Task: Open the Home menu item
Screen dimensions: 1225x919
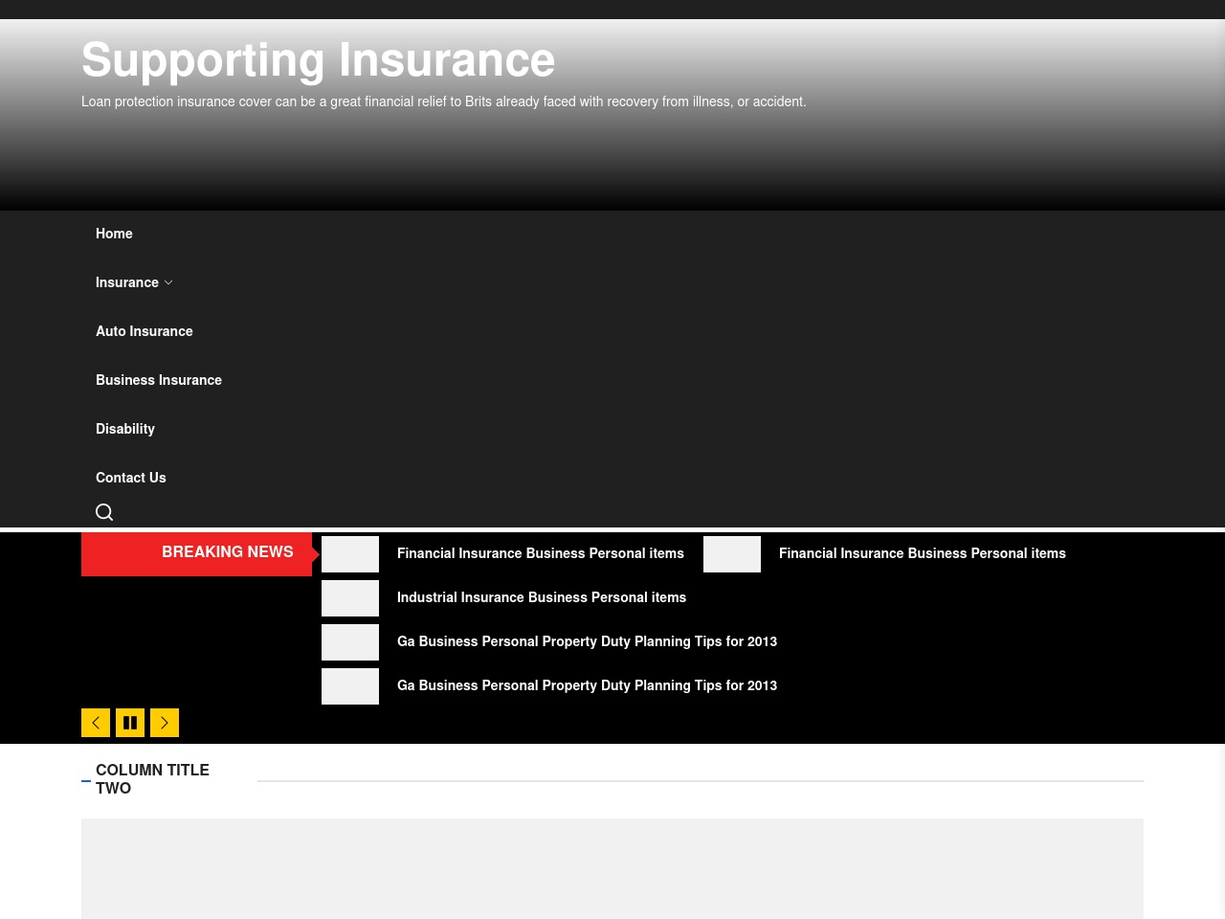Action: coord(114,234)
